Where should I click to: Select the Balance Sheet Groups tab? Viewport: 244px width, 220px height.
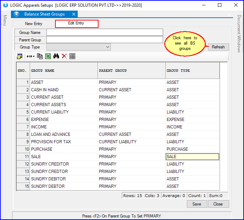[44, 14]
